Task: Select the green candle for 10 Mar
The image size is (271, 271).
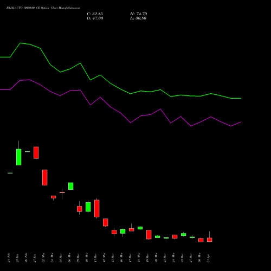Action: [x=88, y=207]
